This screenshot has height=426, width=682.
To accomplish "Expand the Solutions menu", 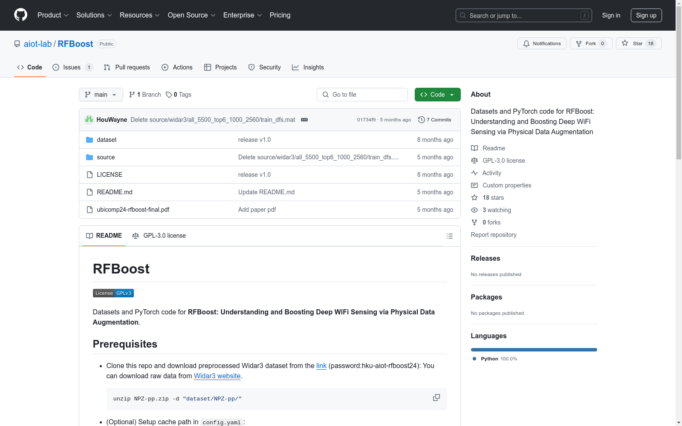I will (94, 15).
